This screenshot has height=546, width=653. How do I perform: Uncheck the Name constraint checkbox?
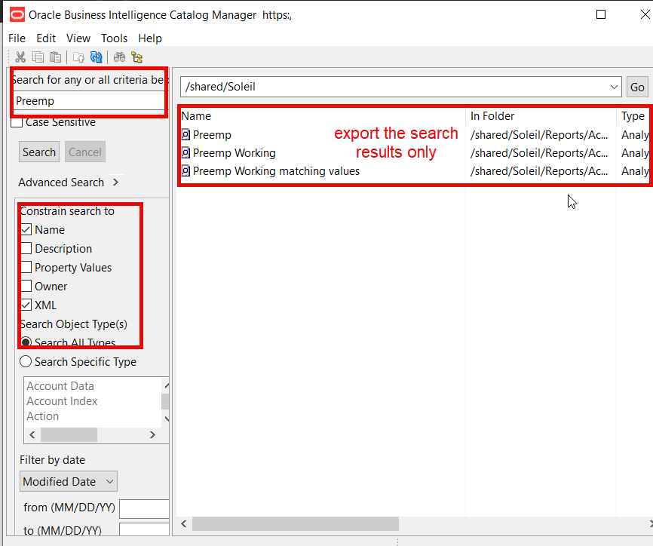[x=26, y=229]
